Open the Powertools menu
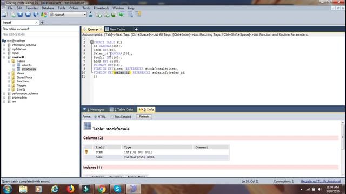The height and width of the screenshot is (194, 346). click(x=101, y=8)
